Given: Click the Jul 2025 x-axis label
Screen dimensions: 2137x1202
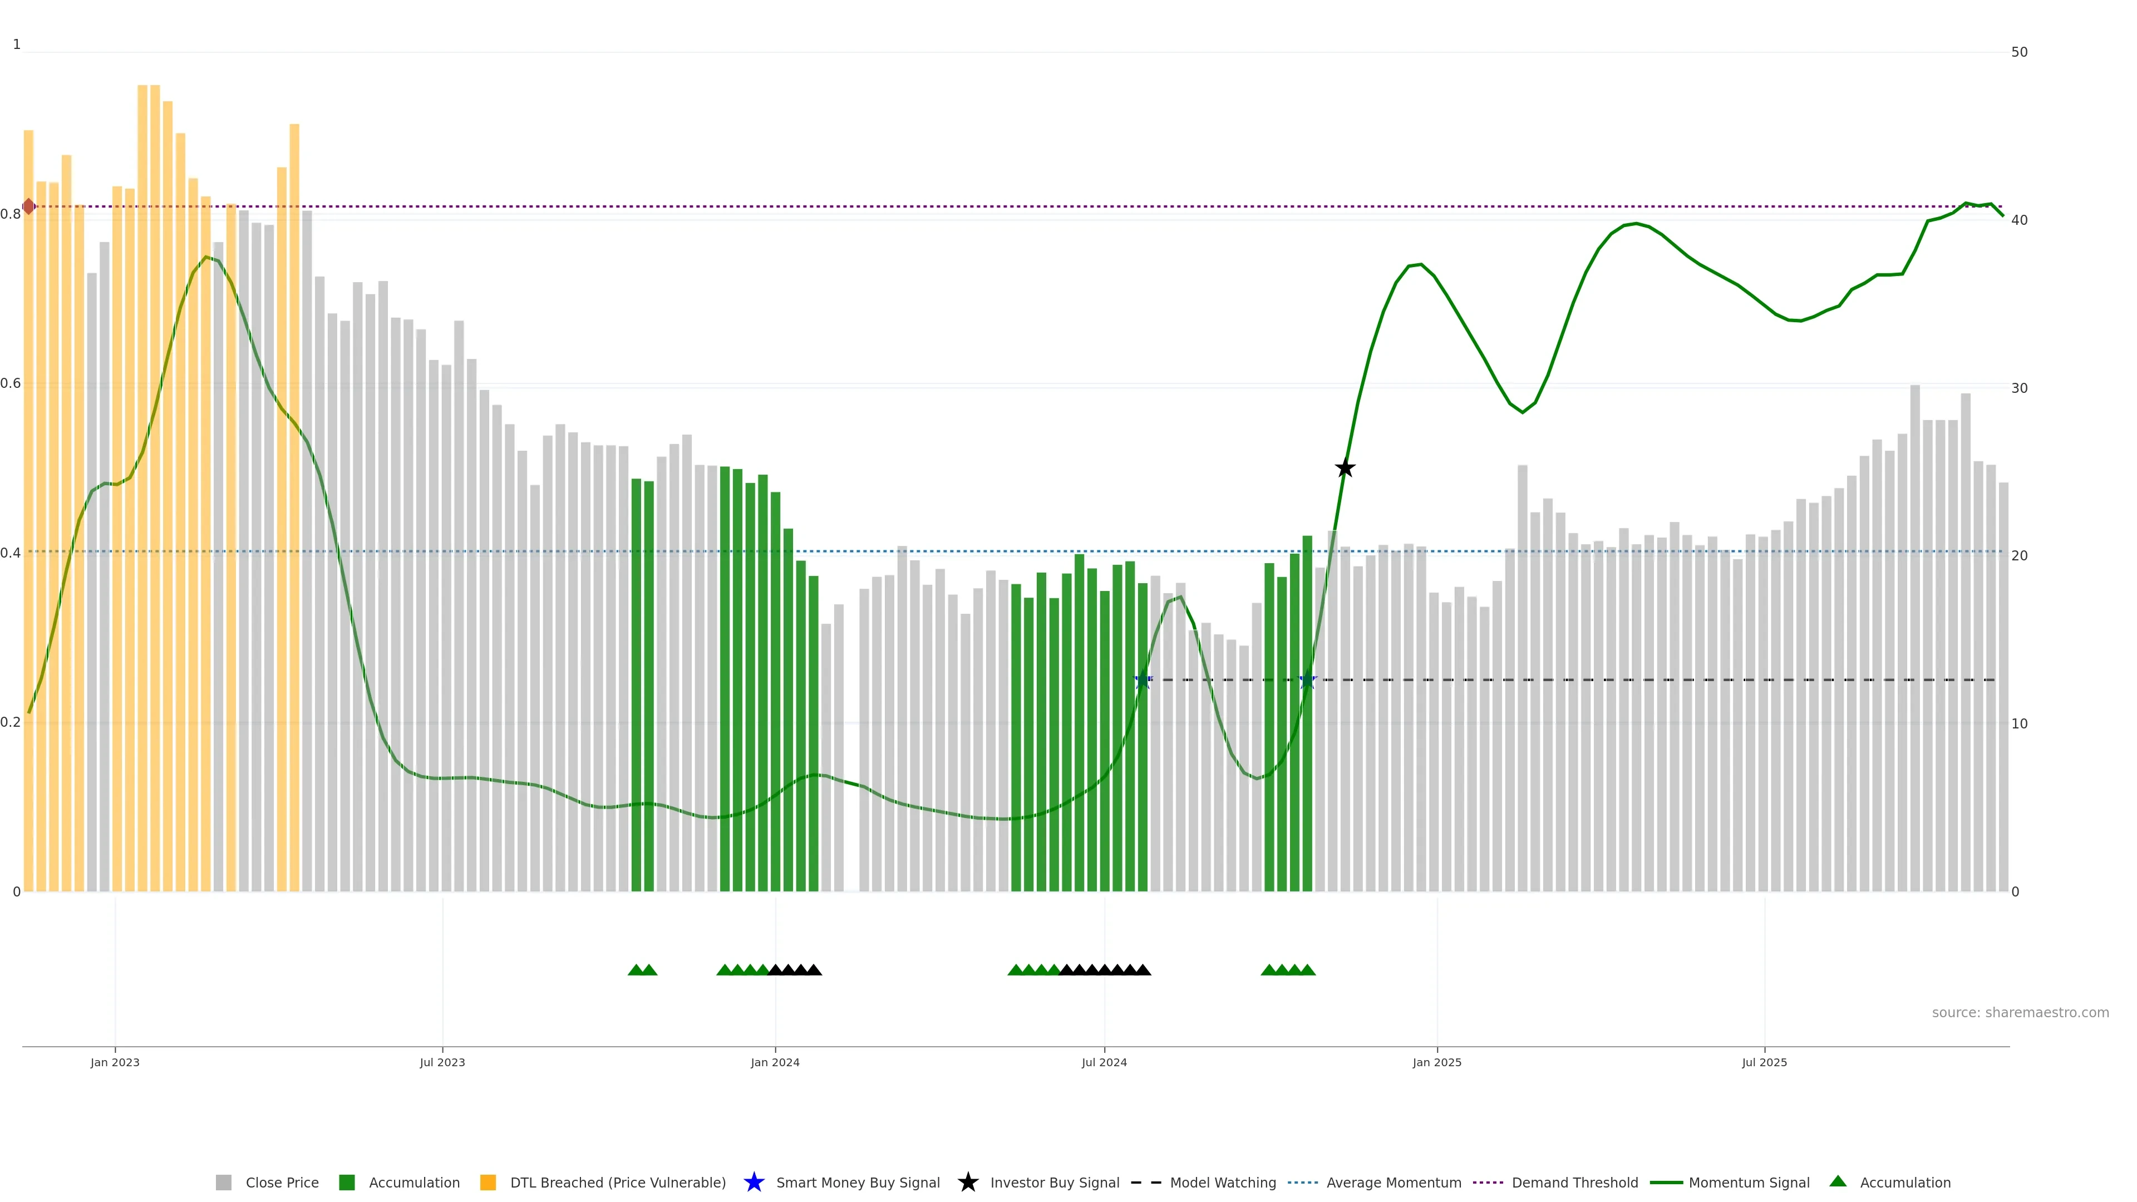Looking at the screenshot, I should 1764,1062.
